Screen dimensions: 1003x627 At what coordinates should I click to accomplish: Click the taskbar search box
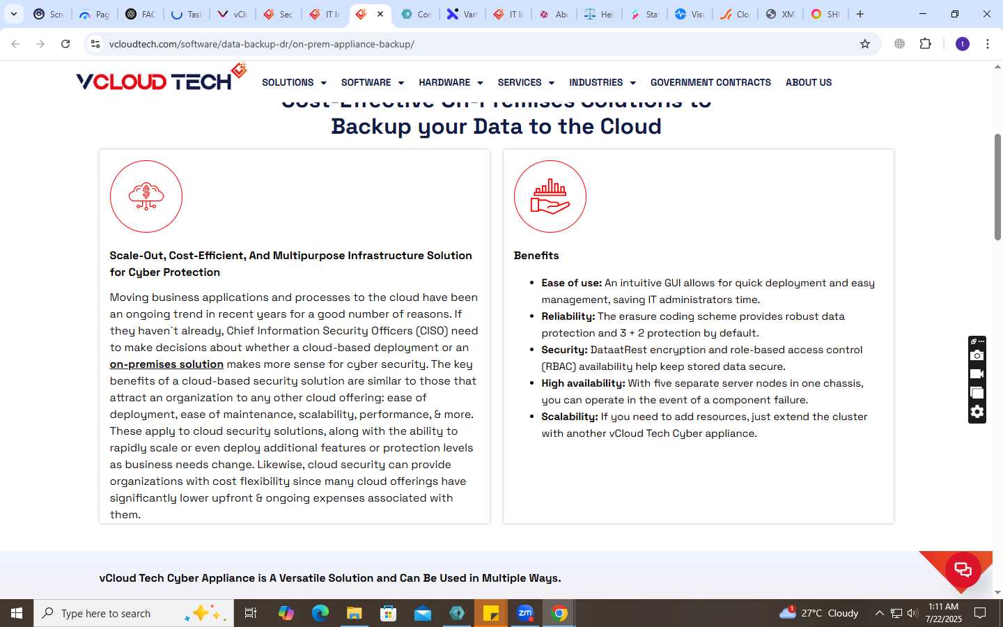[x=134, y=613]
